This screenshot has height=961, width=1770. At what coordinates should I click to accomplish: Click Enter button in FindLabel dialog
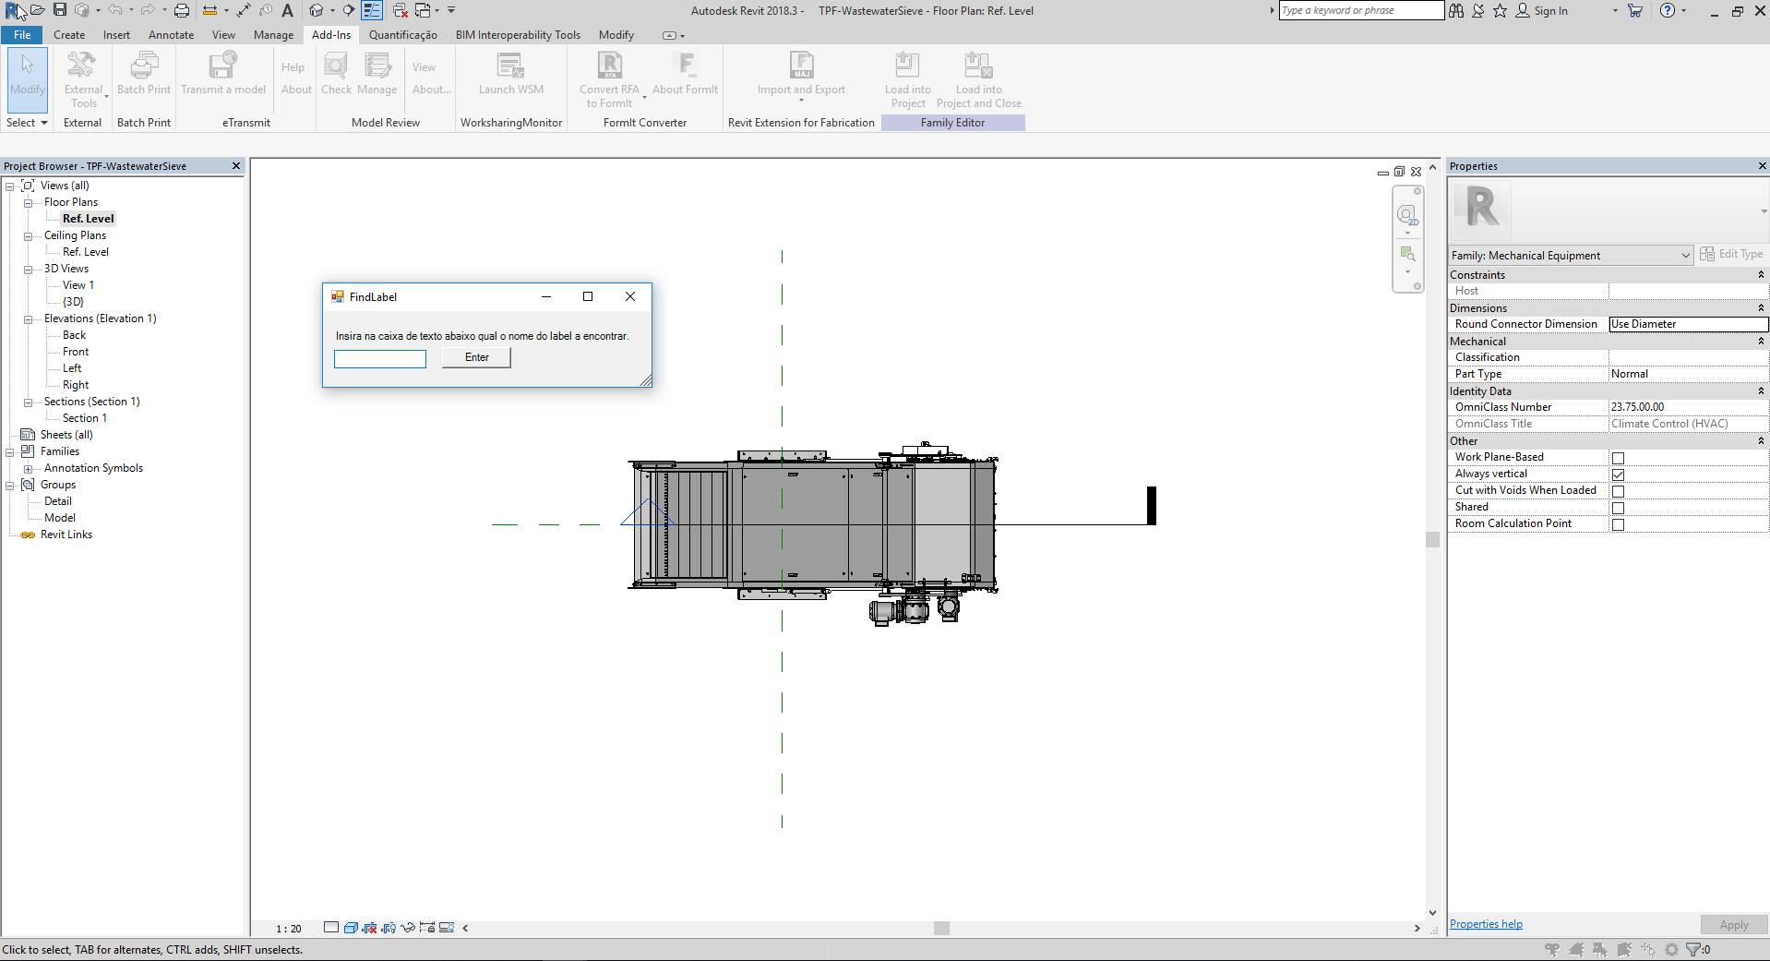point(476,357)
